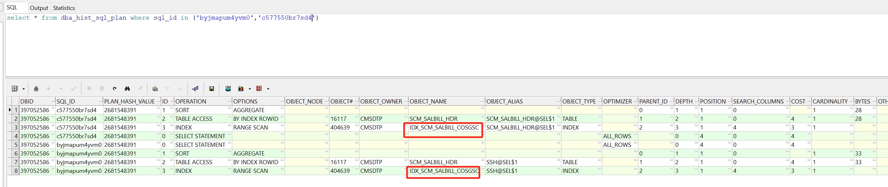Viewport: 888px width, 187px height.
Task: Click the SQL_ID column header
Action: click(x=79, y=101)
